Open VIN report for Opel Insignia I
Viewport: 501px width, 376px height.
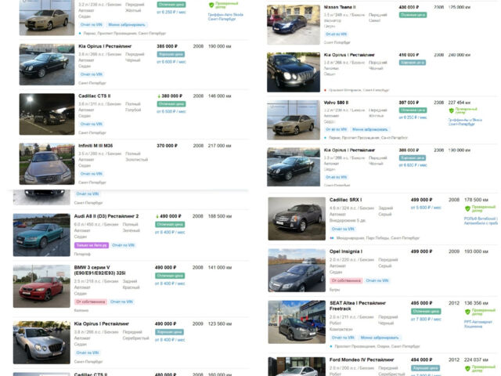click(377, 280)
